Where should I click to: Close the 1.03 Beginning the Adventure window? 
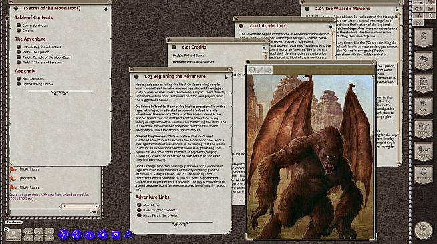[x=230, y=69]
